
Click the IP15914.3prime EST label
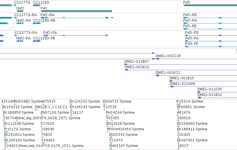click(190, 101)
